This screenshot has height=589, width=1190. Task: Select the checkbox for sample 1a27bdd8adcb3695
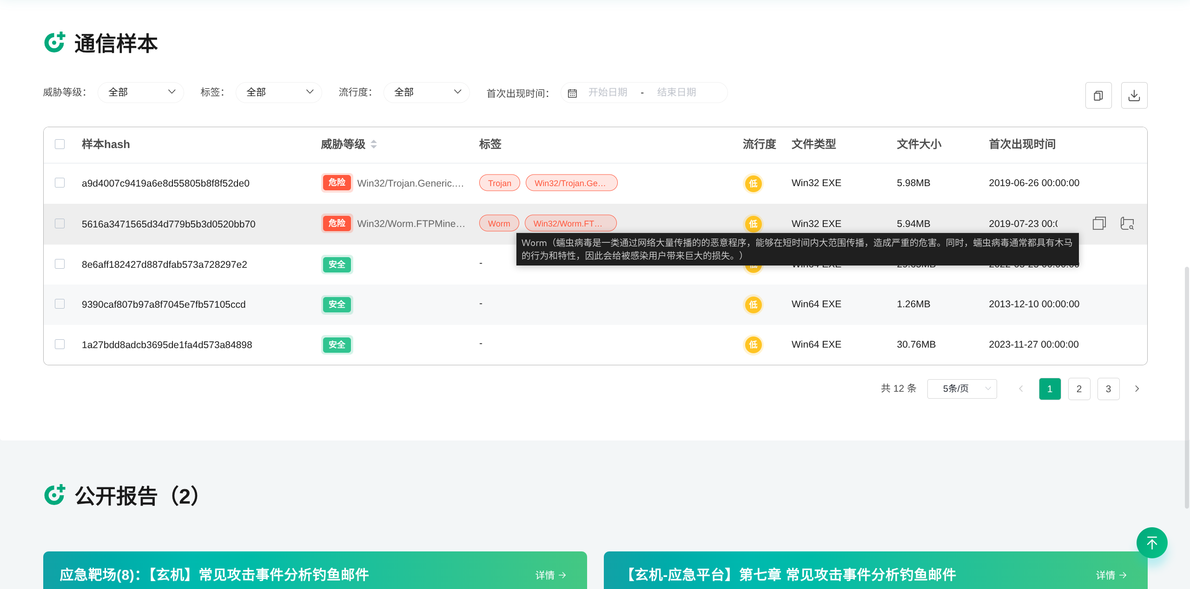[60, 344]
